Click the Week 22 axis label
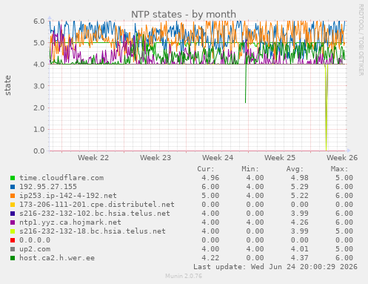 [x=93, y=158]
